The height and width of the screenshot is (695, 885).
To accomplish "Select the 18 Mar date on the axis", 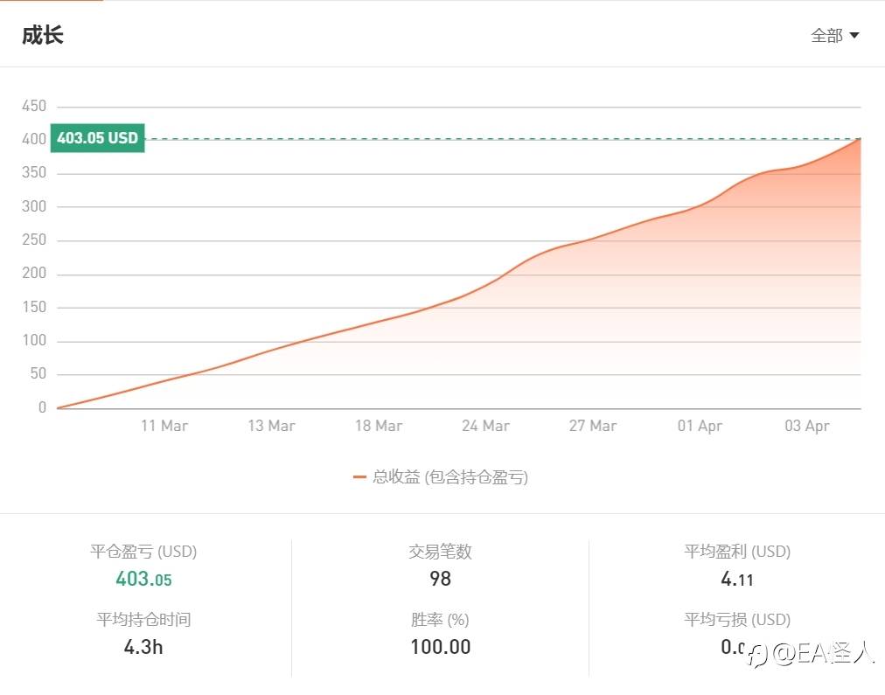I will click(x=379, y=426).
